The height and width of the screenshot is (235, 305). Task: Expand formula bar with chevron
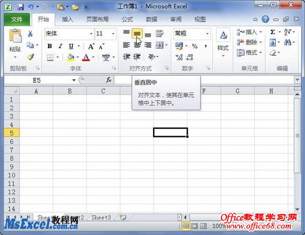point(298,79)
